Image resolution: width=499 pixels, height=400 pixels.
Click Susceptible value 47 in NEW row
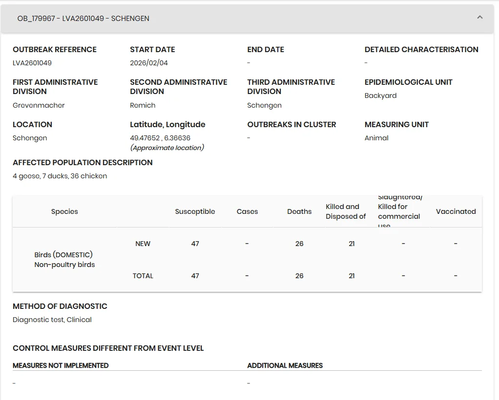(195, 244)
